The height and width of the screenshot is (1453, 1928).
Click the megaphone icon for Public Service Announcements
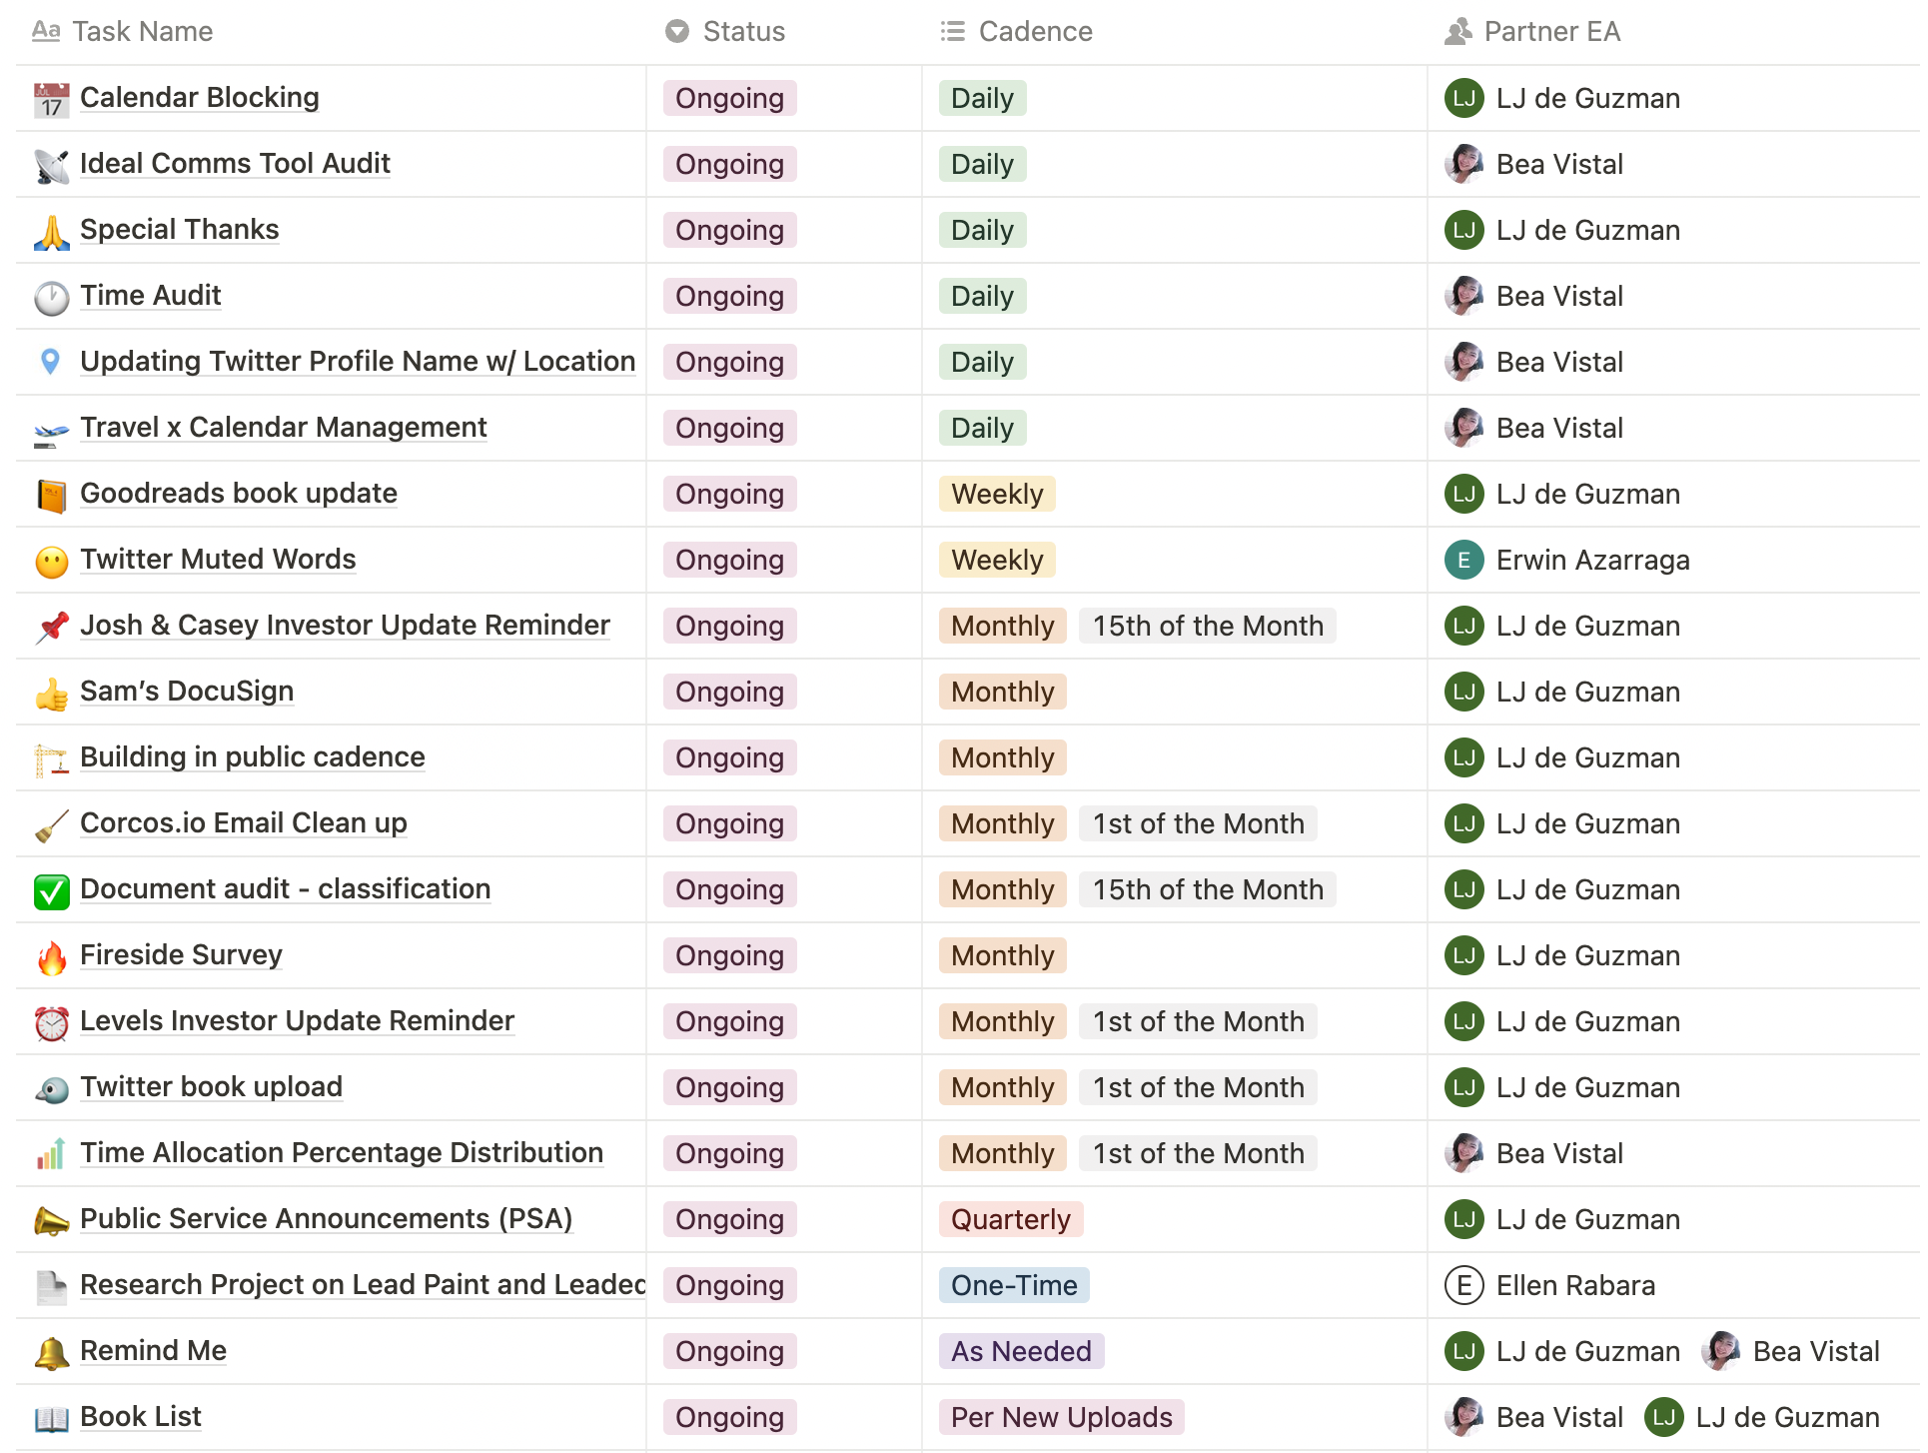point(51,1220)
